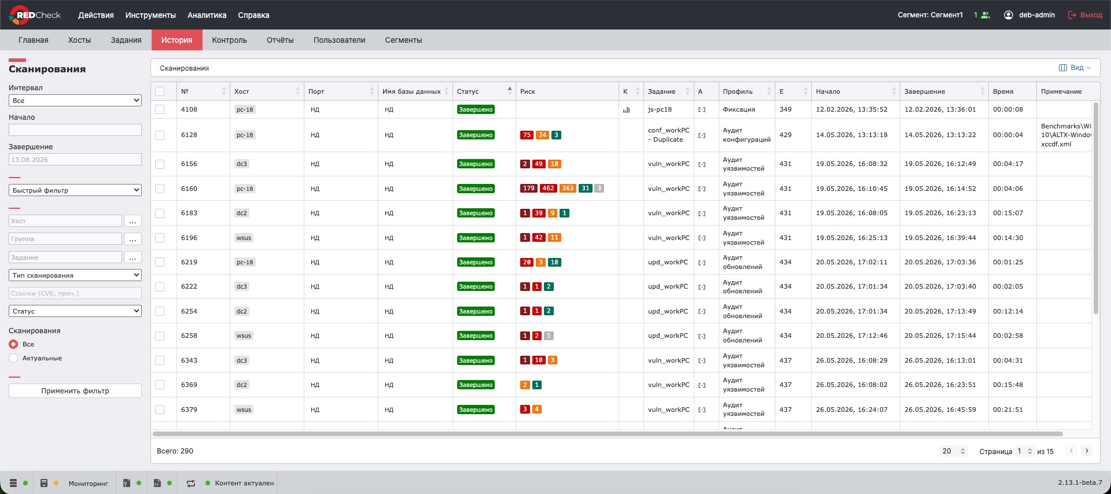The height and width of the screenshot is (494, 1111).
Task: Tick the select-all checkbox in table header
Action: pos(160,91)
